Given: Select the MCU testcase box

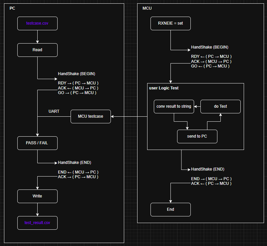Looking at the screenshot, I should point(91,116).
